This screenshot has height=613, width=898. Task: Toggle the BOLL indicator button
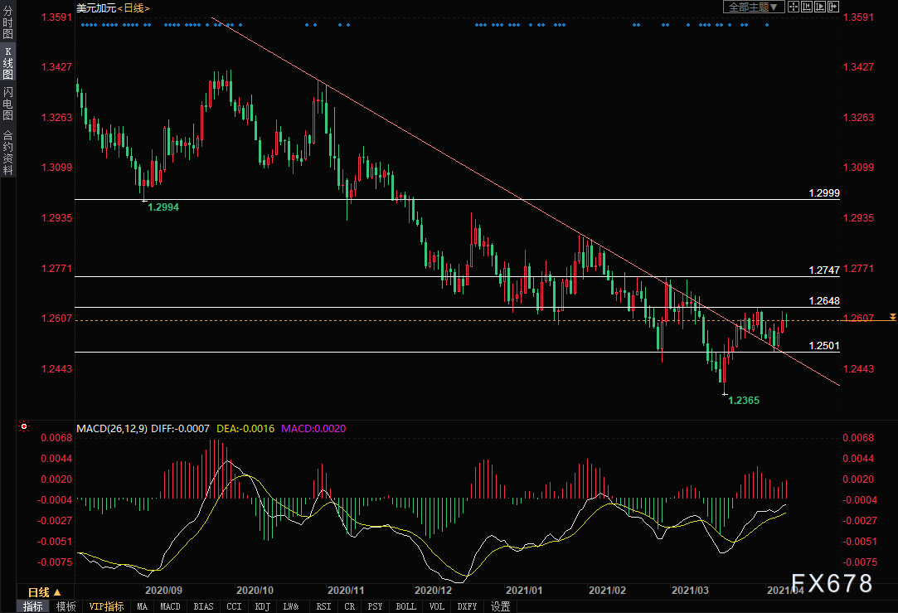pyautogui.click(x=405, y=606)
